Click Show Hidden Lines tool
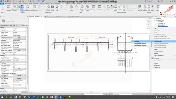Screen dimensions: 176x99 [x=28, y=8]
